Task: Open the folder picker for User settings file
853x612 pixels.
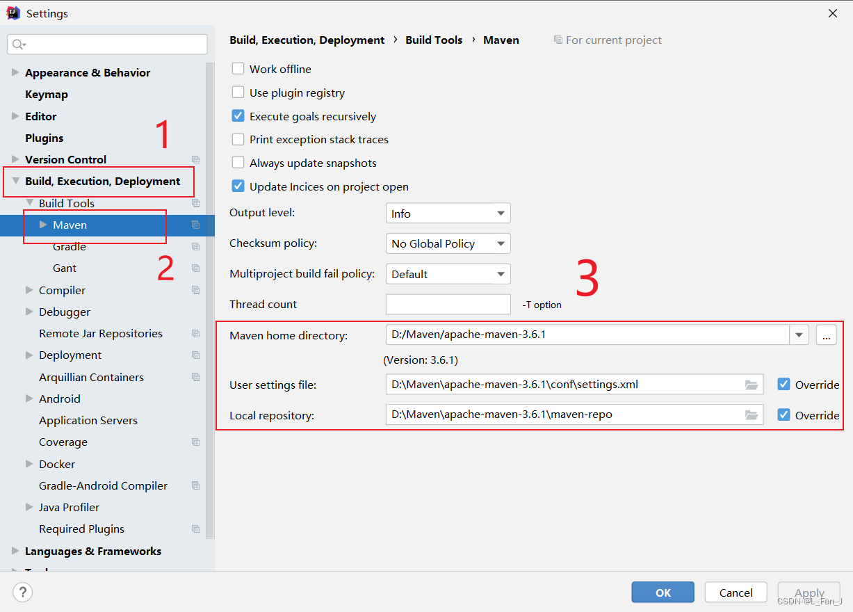Action: [752, 384]
